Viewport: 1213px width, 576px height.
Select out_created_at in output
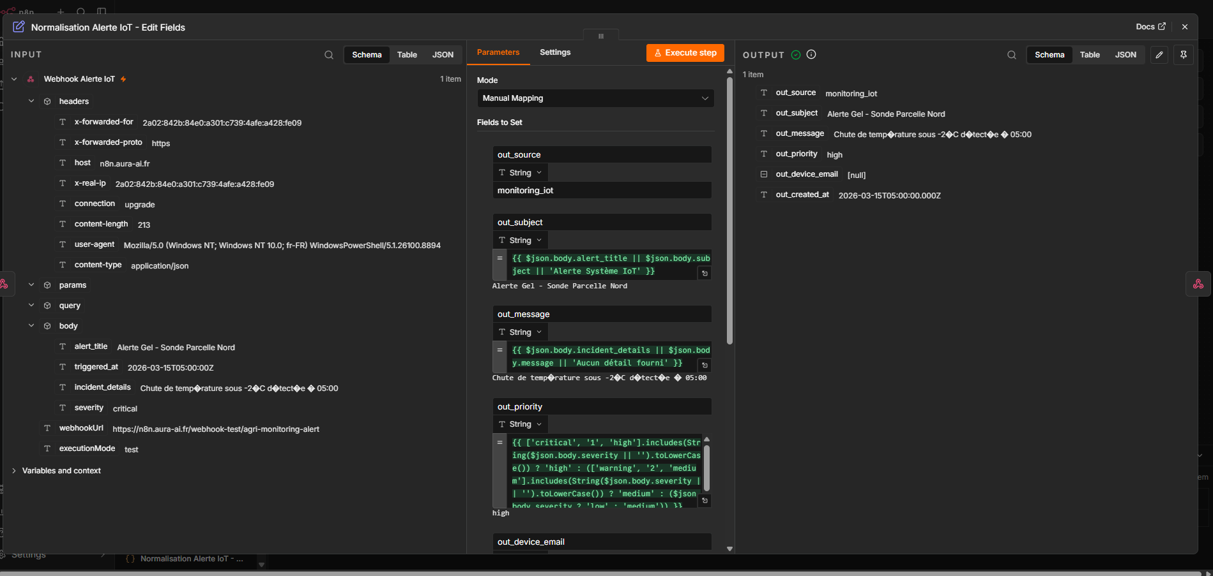[x=802, y=195]
